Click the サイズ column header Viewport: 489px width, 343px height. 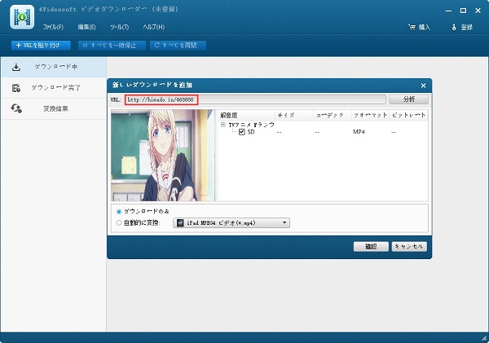(x=294, y=116)
